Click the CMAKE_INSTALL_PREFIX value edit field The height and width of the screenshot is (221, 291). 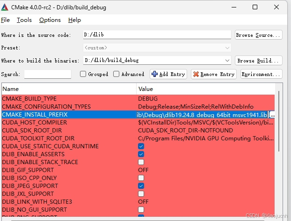(x=203, y=115)
